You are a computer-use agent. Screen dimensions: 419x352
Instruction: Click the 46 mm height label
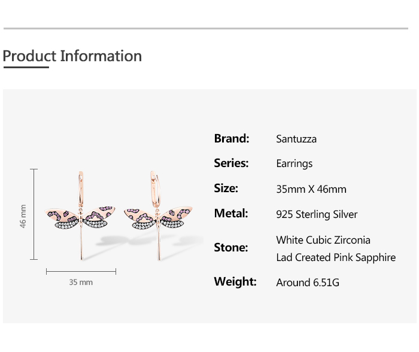click(x=23, y=216)
